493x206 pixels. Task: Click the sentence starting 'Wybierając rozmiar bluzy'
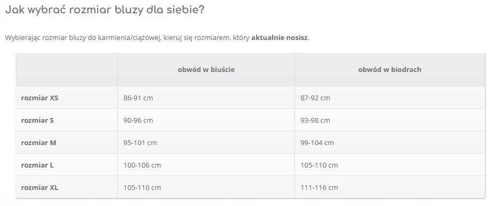[x=157, y=38]
